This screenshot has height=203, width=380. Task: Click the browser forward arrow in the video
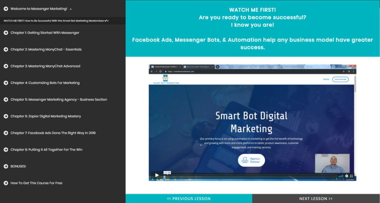click(x=156, y=71)
